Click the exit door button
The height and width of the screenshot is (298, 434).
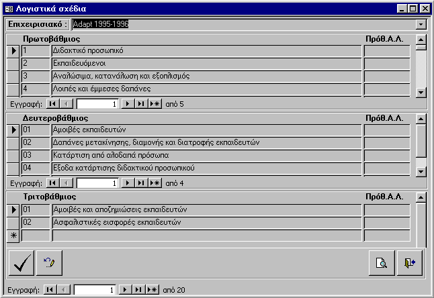pos(408,262)
